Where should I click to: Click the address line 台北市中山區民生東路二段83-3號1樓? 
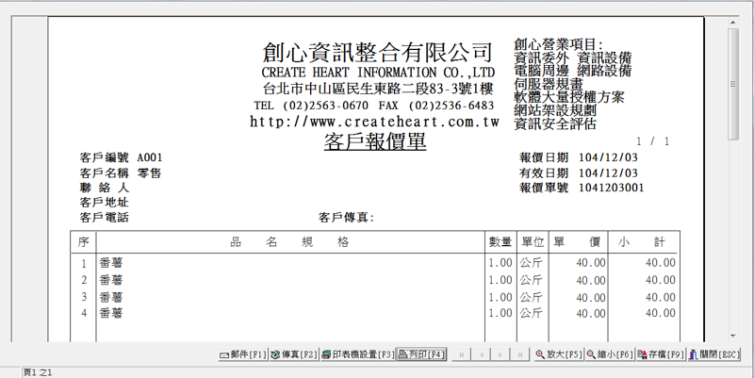378,89
